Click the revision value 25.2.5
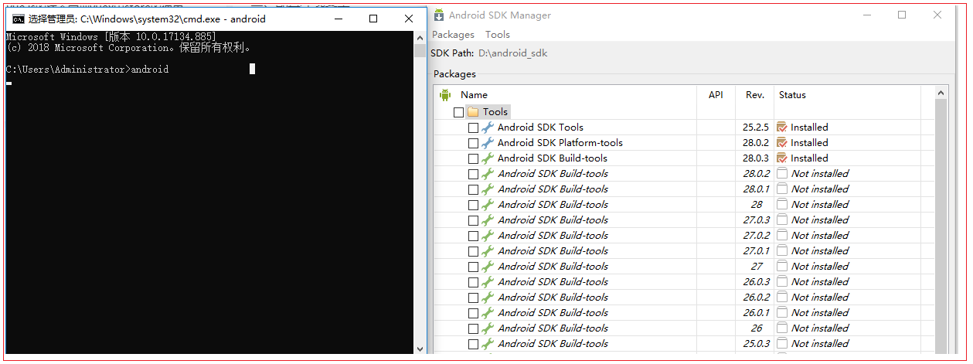The height and width of the screenshot is (364, 973). pyautogui.click(x=756, y=128)
